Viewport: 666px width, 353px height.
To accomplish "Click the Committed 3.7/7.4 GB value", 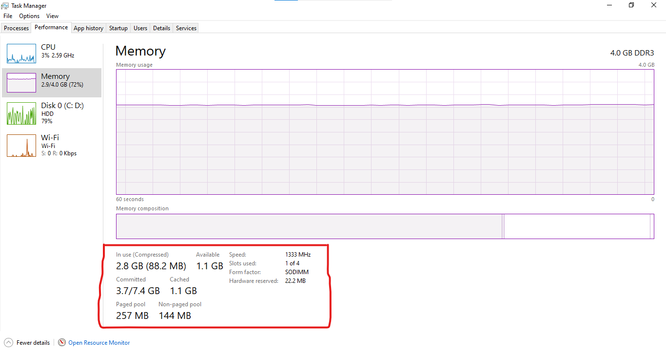I will [138, 291].
